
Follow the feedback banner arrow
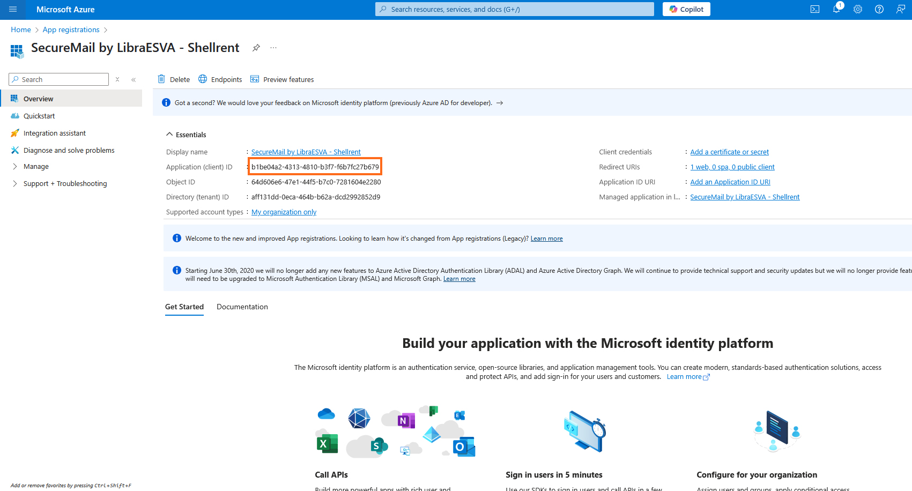(x=500, y=103)
